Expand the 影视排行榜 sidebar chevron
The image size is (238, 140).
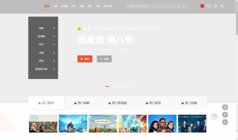click(54, 69)
